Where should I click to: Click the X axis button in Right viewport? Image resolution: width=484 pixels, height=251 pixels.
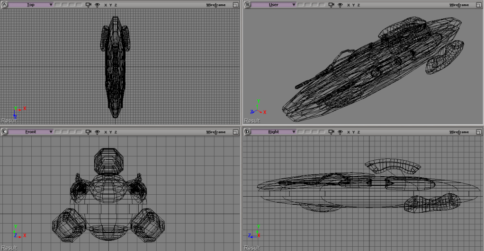click(349, 132)
